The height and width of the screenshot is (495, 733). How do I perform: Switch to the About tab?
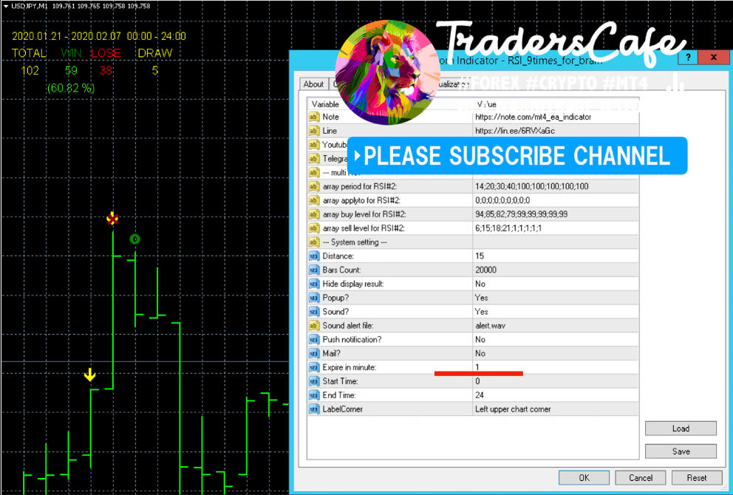313,84
